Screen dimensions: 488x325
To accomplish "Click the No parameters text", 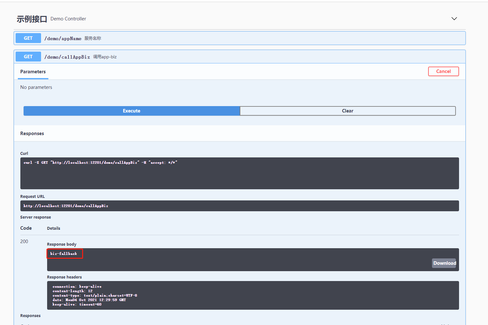I will [x=36, y=87].
